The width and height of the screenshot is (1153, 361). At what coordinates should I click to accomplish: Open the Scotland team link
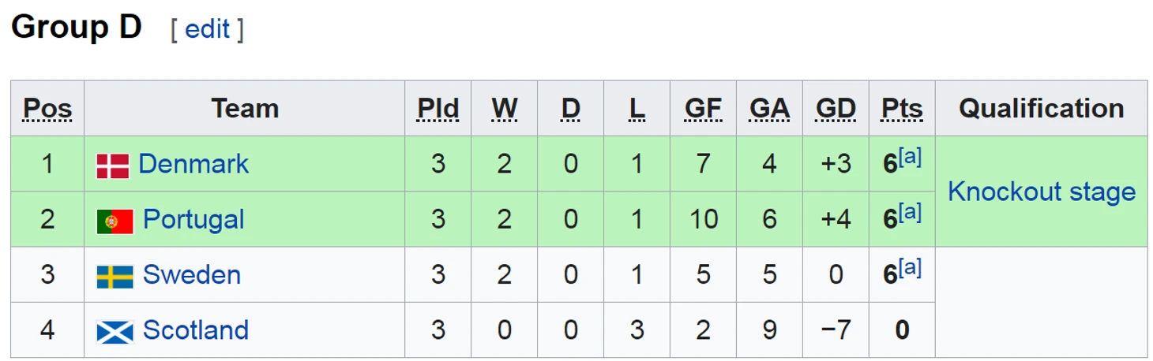[196, 329]
